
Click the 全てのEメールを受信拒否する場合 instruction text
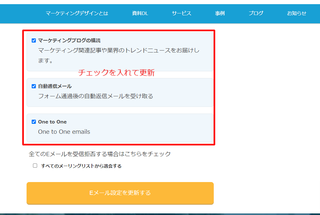coord(100,154)
